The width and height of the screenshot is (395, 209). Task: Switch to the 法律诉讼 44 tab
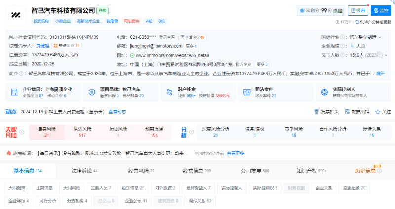click(84, 171)
